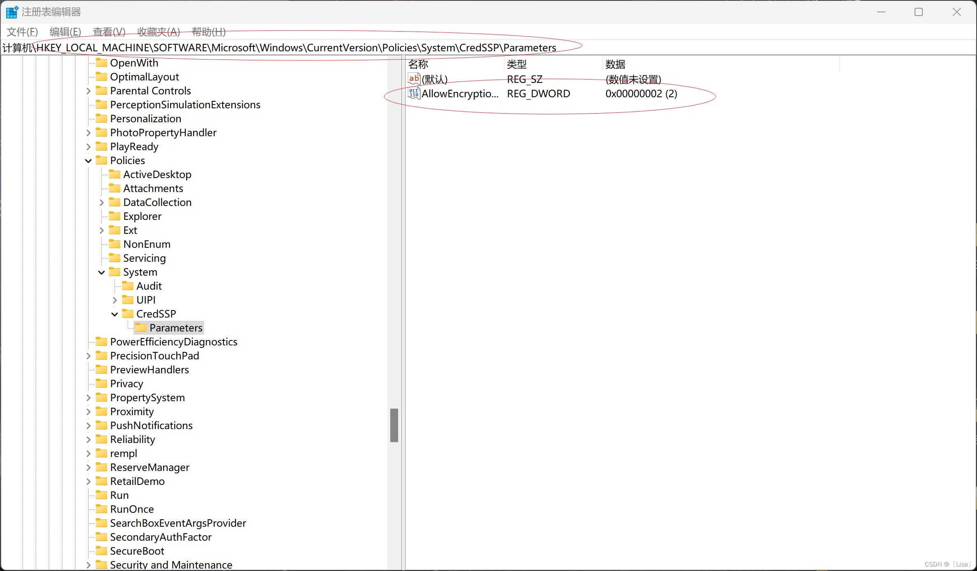
Task: Select the CredSSP folder icon
Action: 128,314
